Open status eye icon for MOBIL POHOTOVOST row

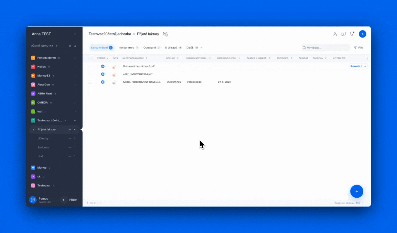click(x=102, y=82)
